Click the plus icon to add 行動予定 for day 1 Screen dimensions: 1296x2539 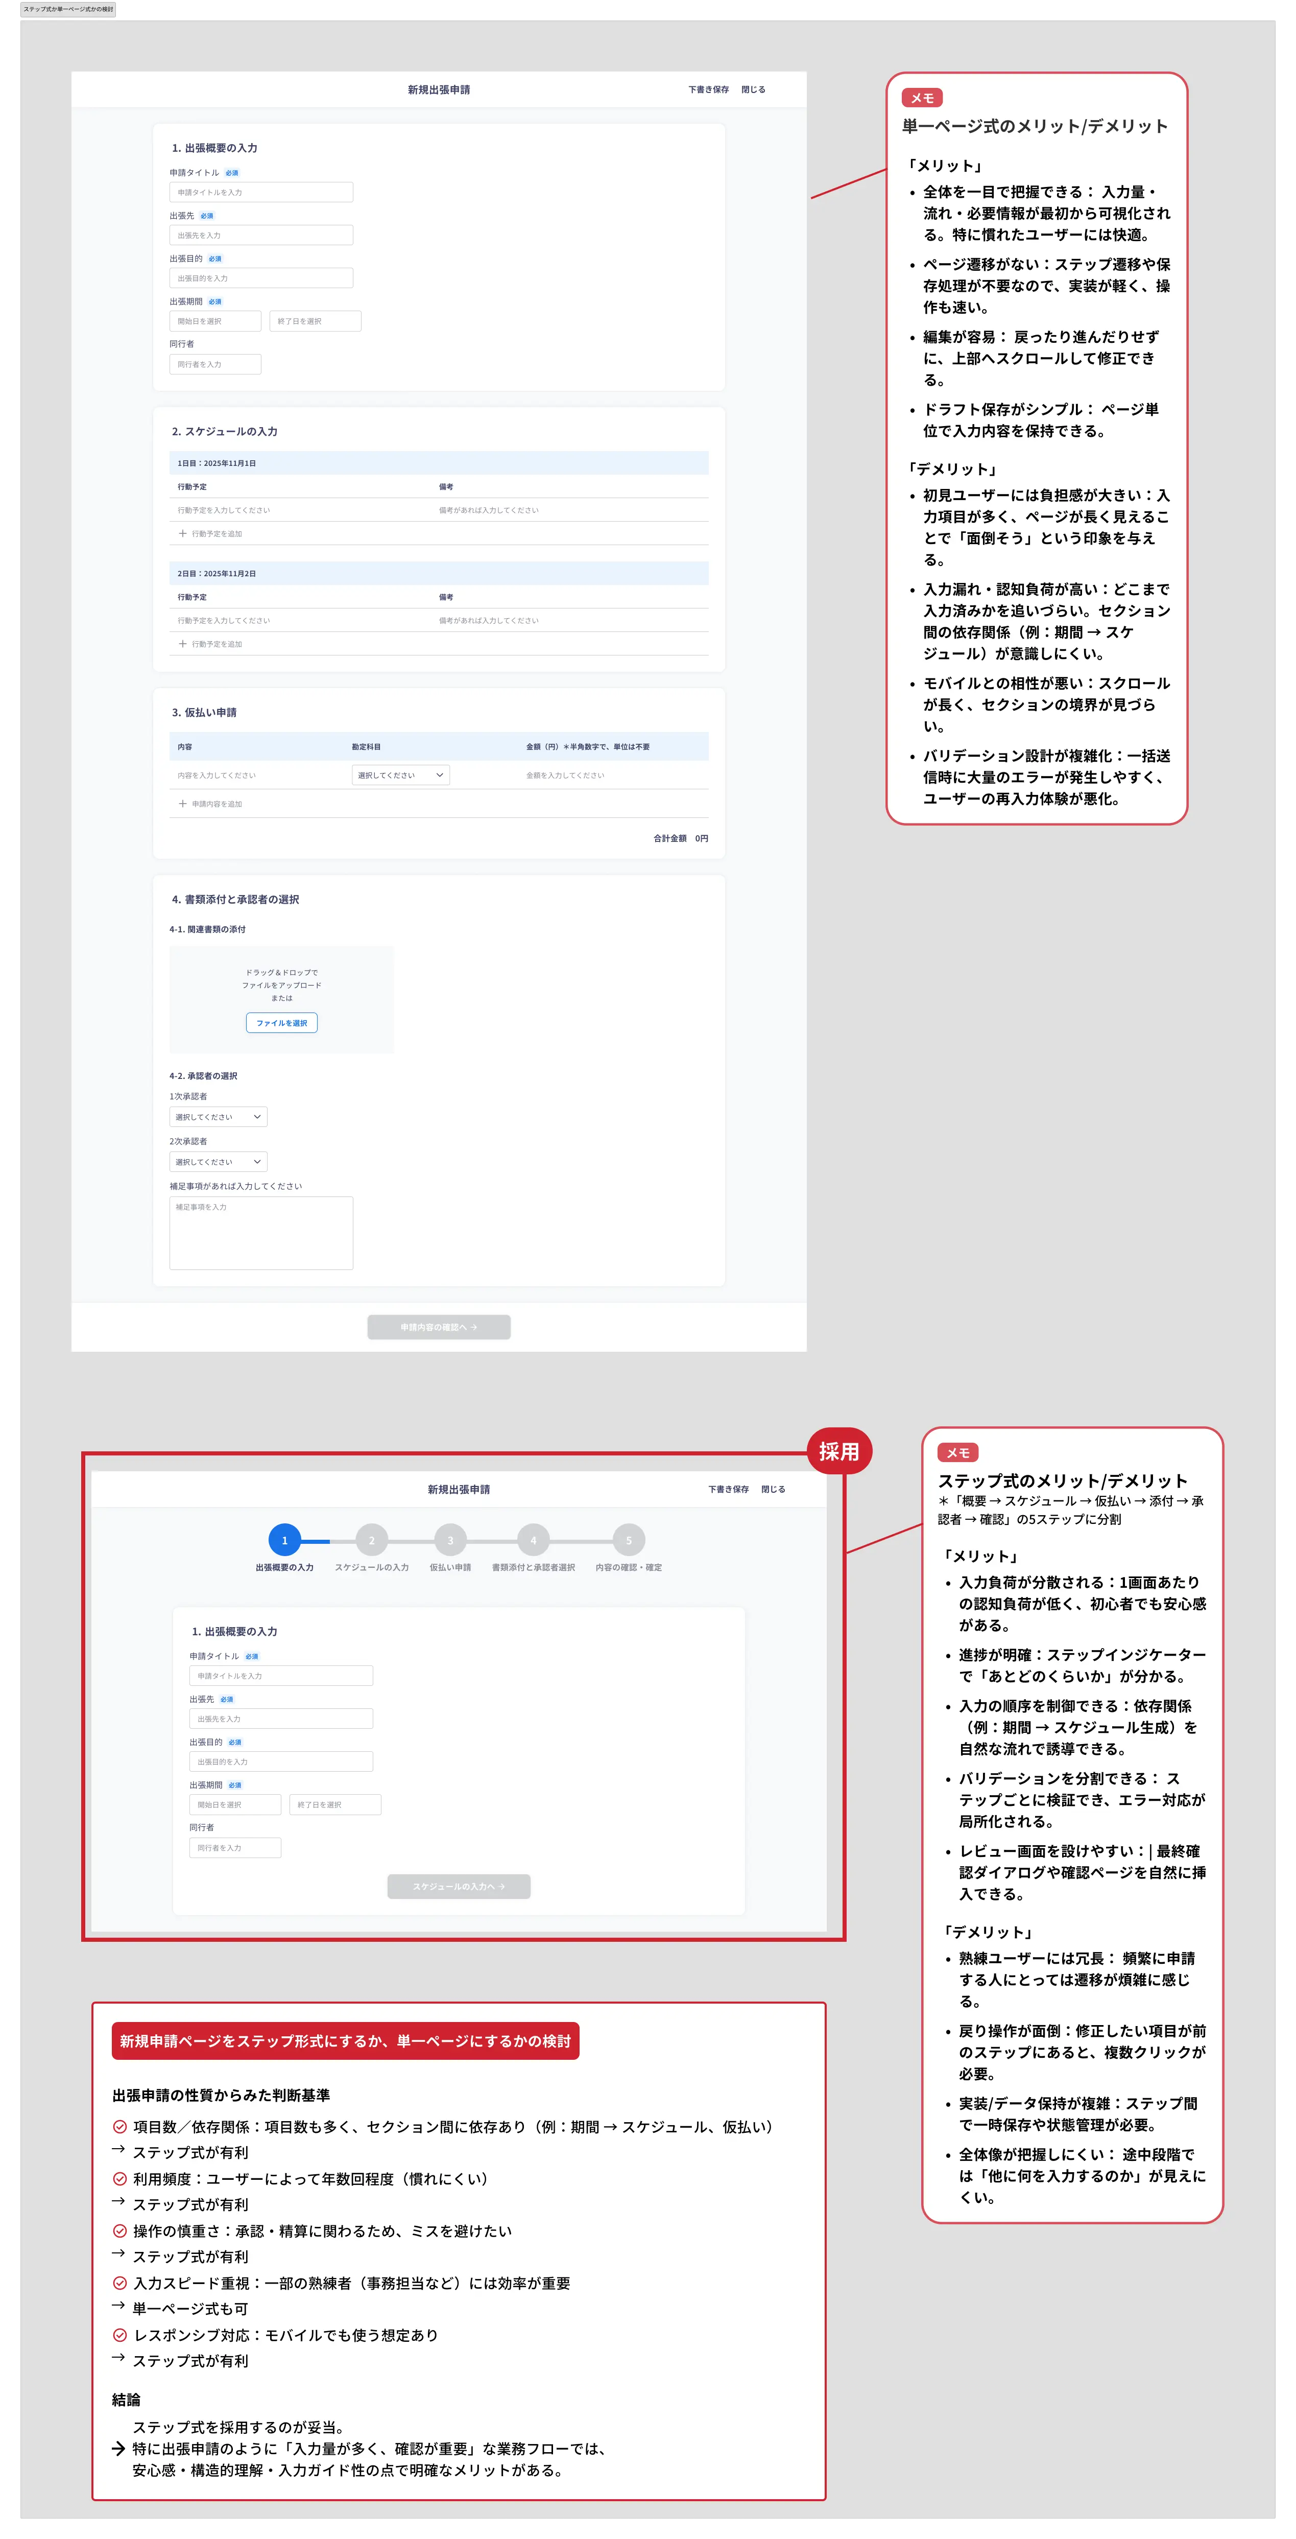pyautogui.click(x=183, y=534)
